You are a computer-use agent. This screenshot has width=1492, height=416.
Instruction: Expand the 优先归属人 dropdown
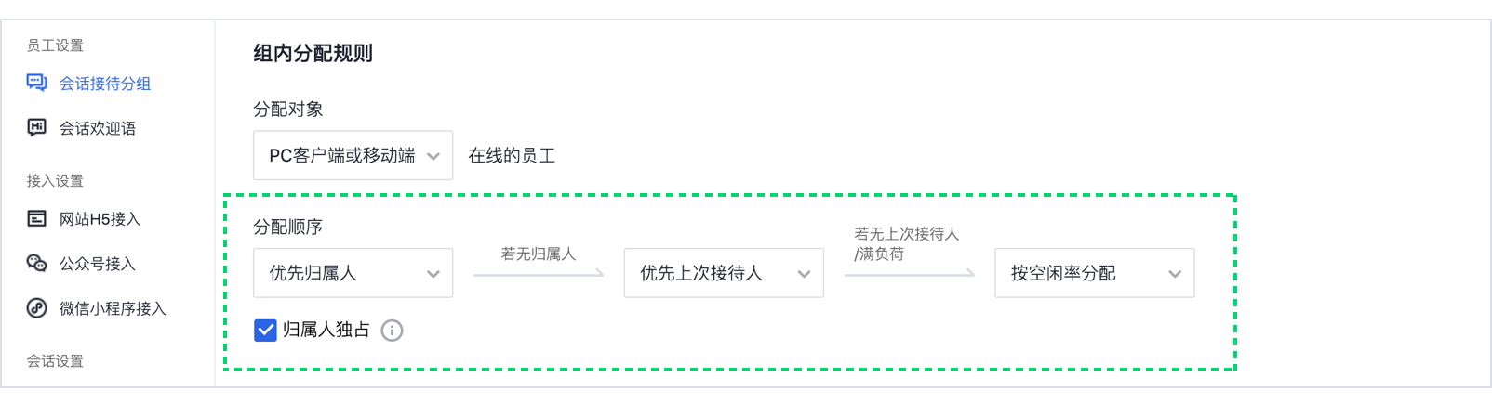353,273
